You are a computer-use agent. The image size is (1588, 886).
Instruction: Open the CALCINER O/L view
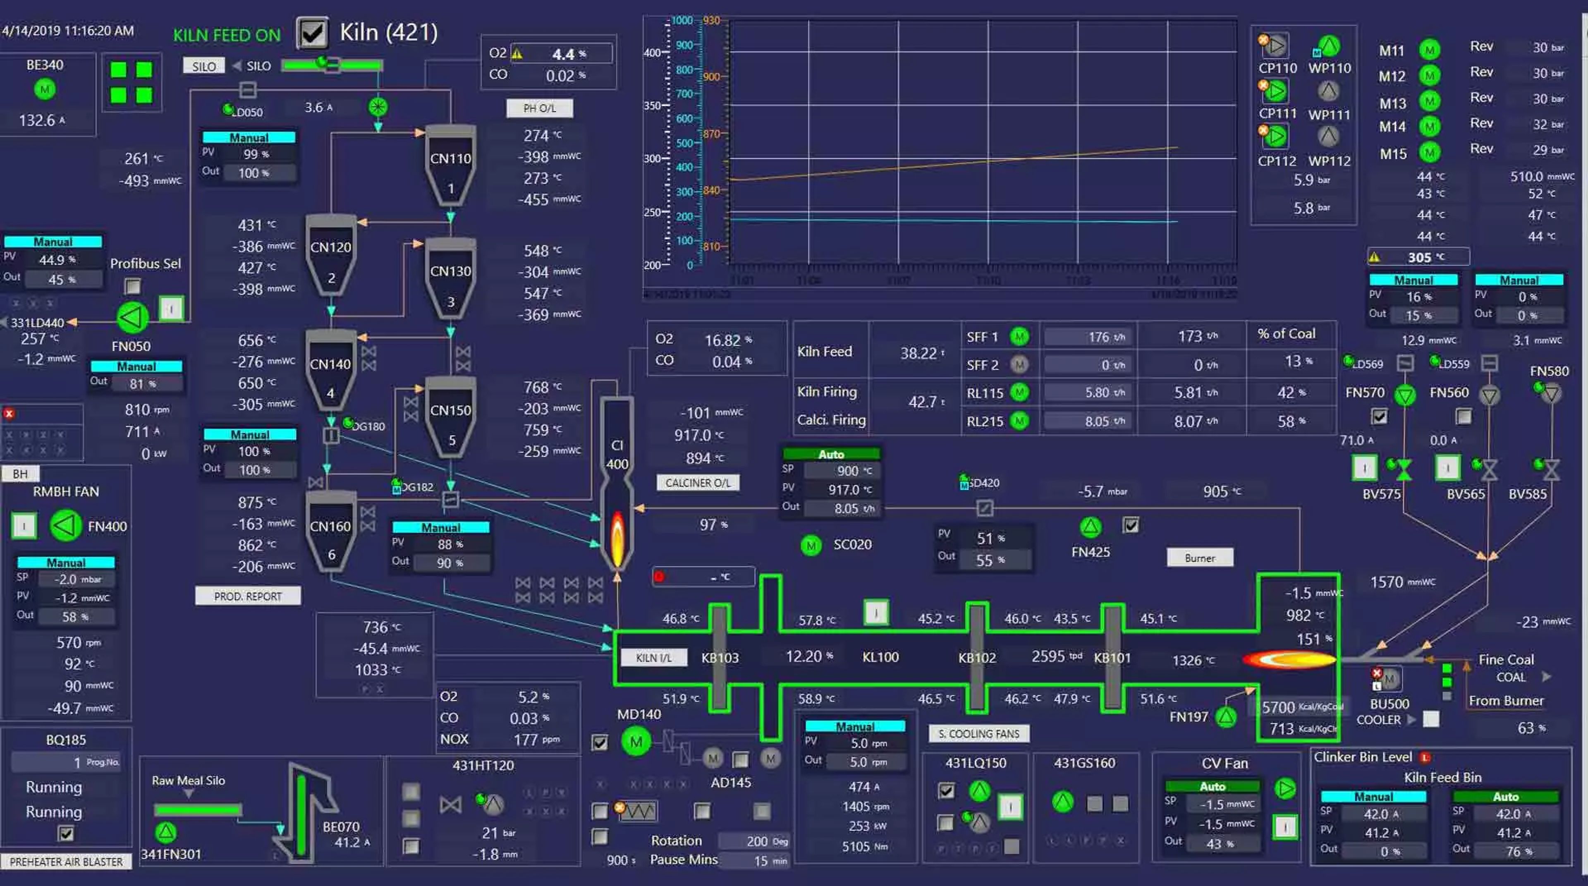(x=698, y=483)
